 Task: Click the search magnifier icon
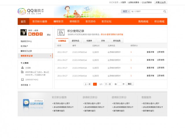click(x=165, y=12)
